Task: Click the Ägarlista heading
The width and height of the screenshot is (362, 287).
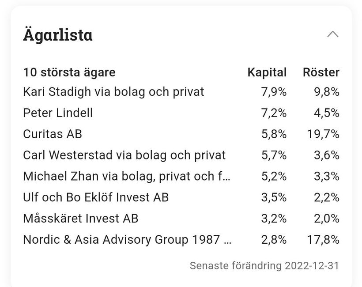Action: click(x=58, y=35)
